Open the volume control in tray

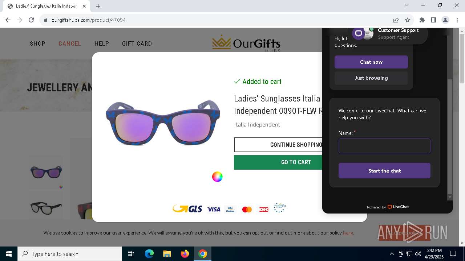click(x=418, y=254)
